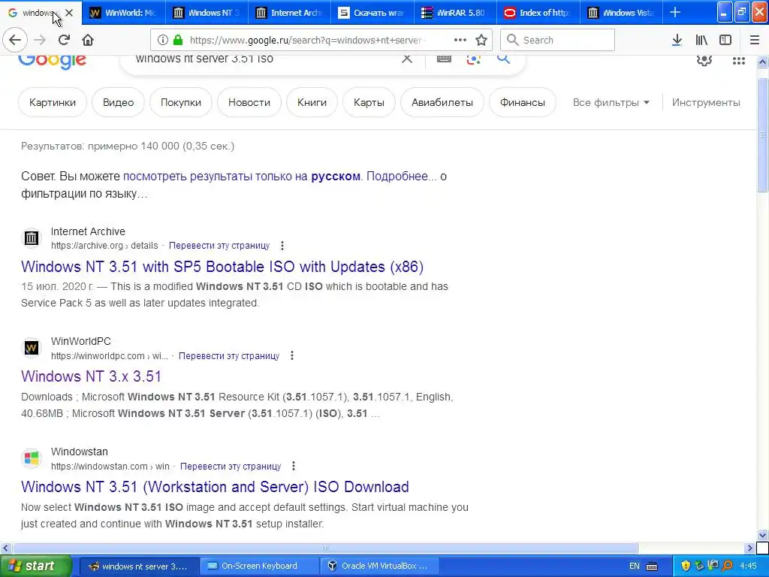The height and width of the screenshot is (577, 769).
Task: Click the horizontal scrollbar right arrow
Action: click(749, 548)
